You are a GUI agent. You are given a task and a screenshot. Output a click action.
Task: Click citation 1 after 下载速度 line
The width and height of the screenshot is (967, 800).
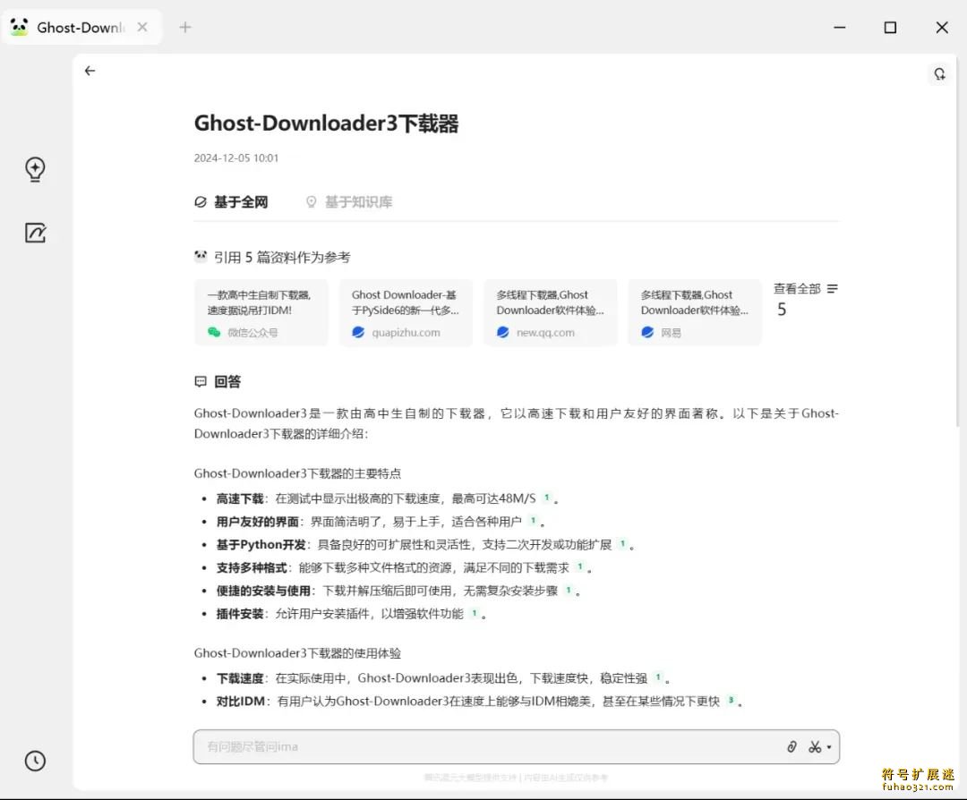coord(658,677)
